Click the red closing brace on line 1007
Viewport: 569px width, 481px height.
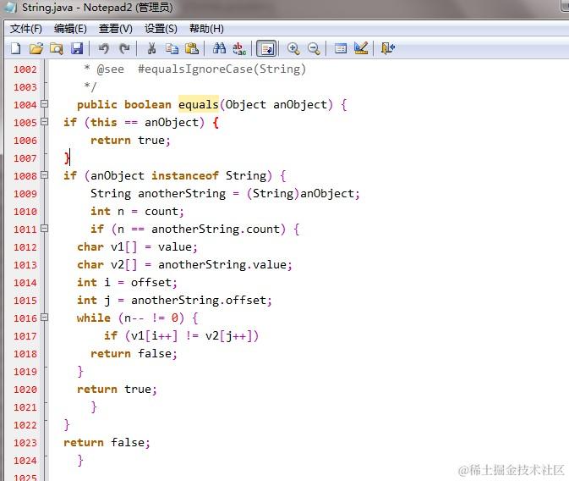tap(67, 158)
